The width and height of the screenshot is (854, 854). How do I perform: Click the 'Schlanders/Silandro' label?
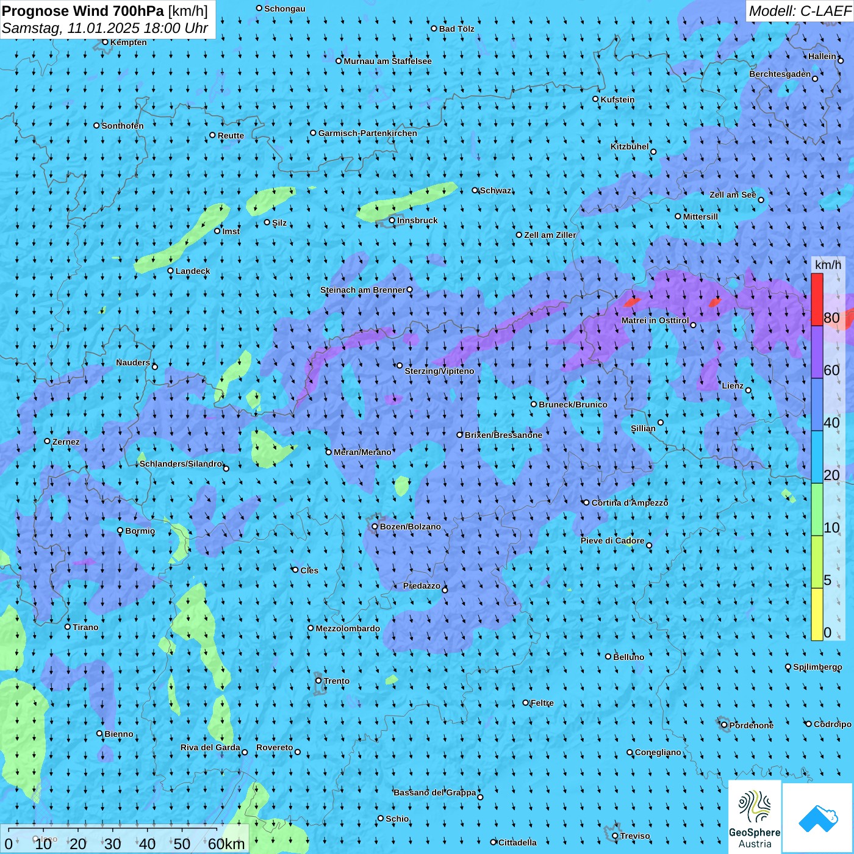(x=181, y=464)
